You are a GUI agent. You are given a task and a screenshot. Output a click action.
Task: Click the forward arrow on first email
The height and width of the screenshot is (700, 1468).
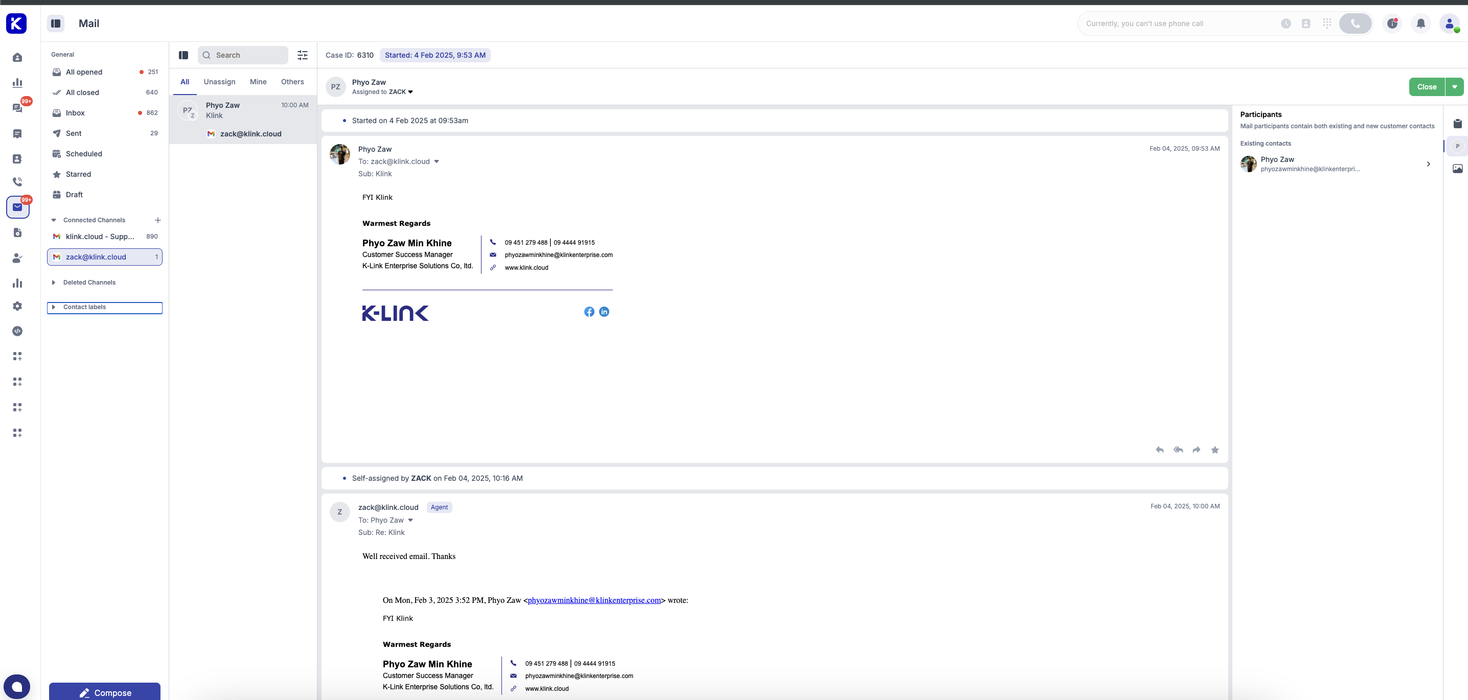coord(1196,450)
